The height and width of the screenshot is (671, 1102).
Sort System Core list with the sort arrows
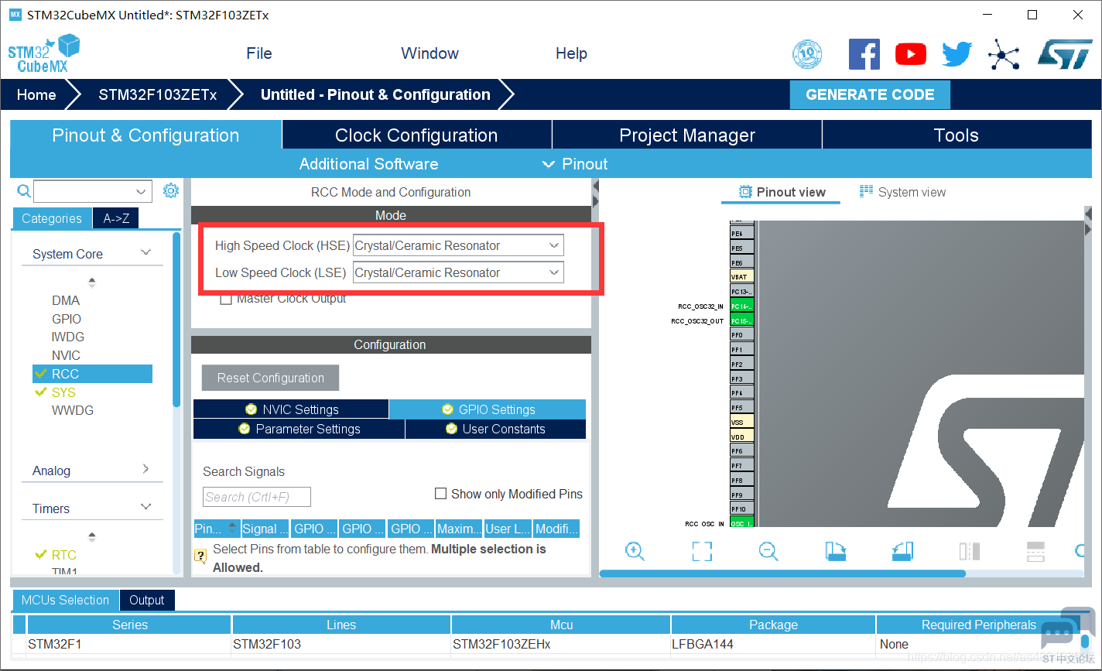pyautogui.click(x=92, y=282)
